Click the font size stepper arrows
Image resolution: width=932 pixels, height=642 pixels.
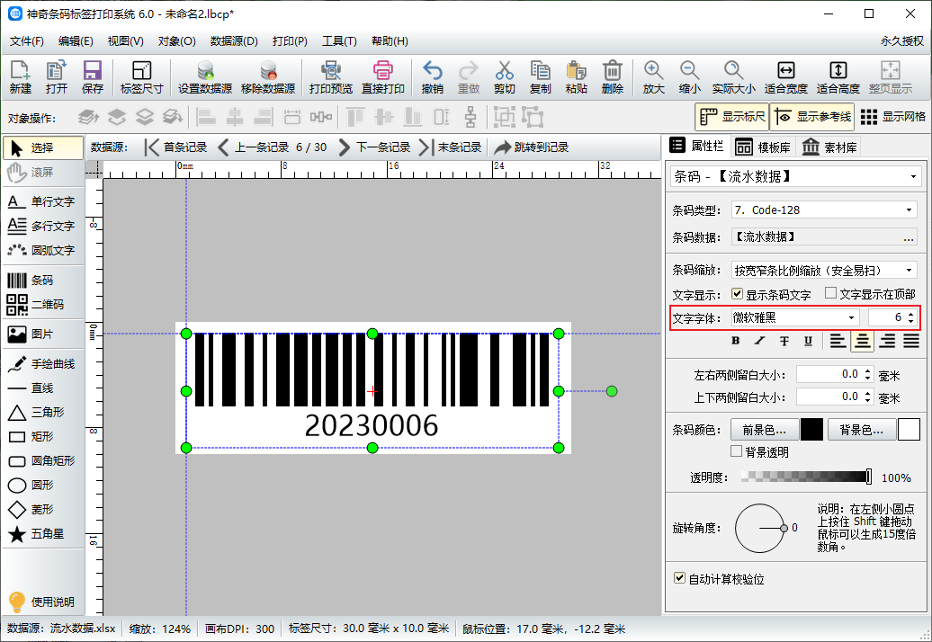click(x=910, y=317)
